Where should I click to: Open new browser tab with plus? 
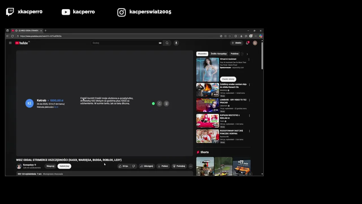pyautogui.click(x=46, y=31)
